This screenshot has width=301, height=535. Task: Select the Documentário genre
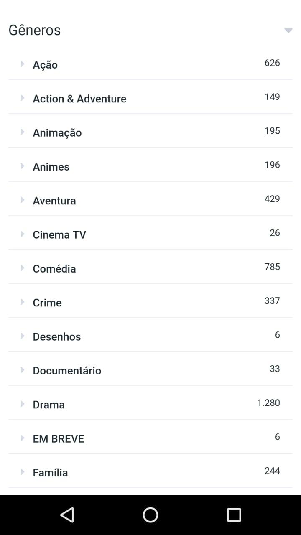(67, 371)
